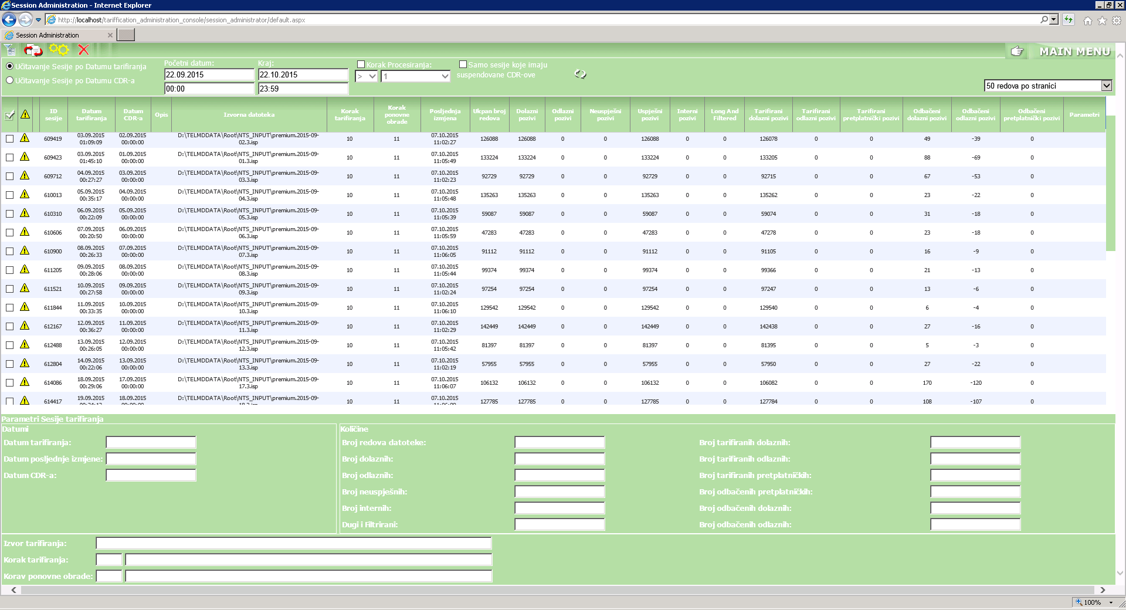The width and height of the screenshot is (1126, 610).
Task: Check the row checkbox for session 611205
Action: [x=9, y=270]
